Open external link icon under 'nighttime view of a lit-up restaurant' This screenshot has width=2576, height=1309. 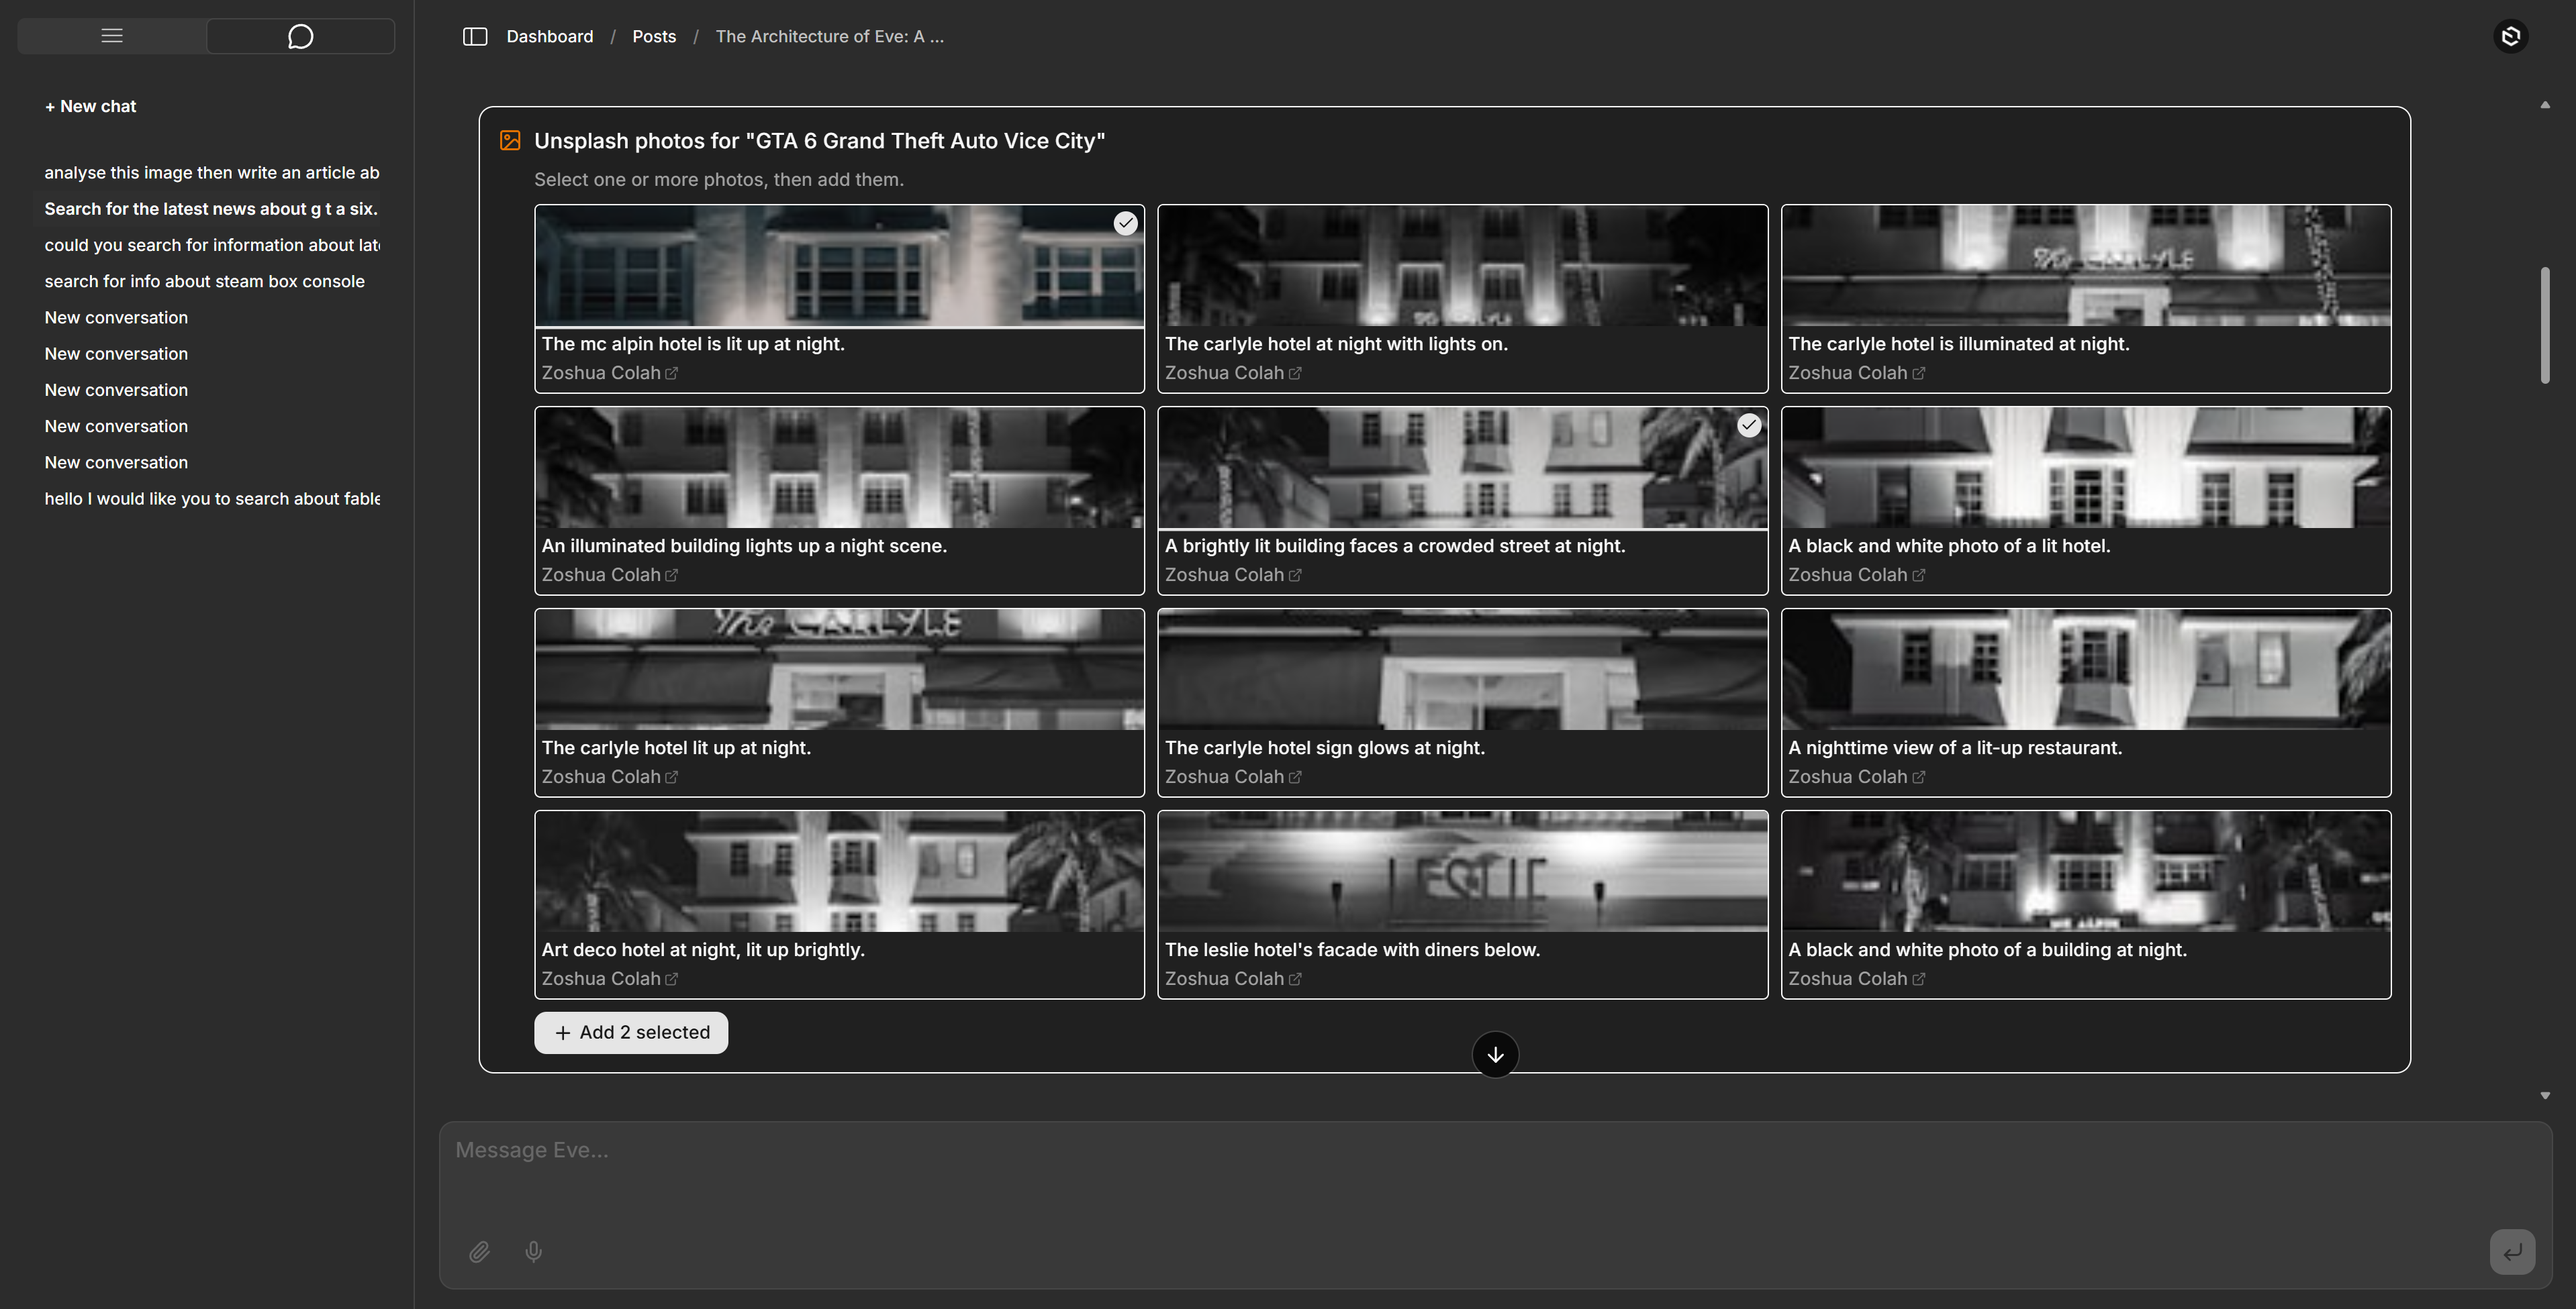coord(1918,778)
